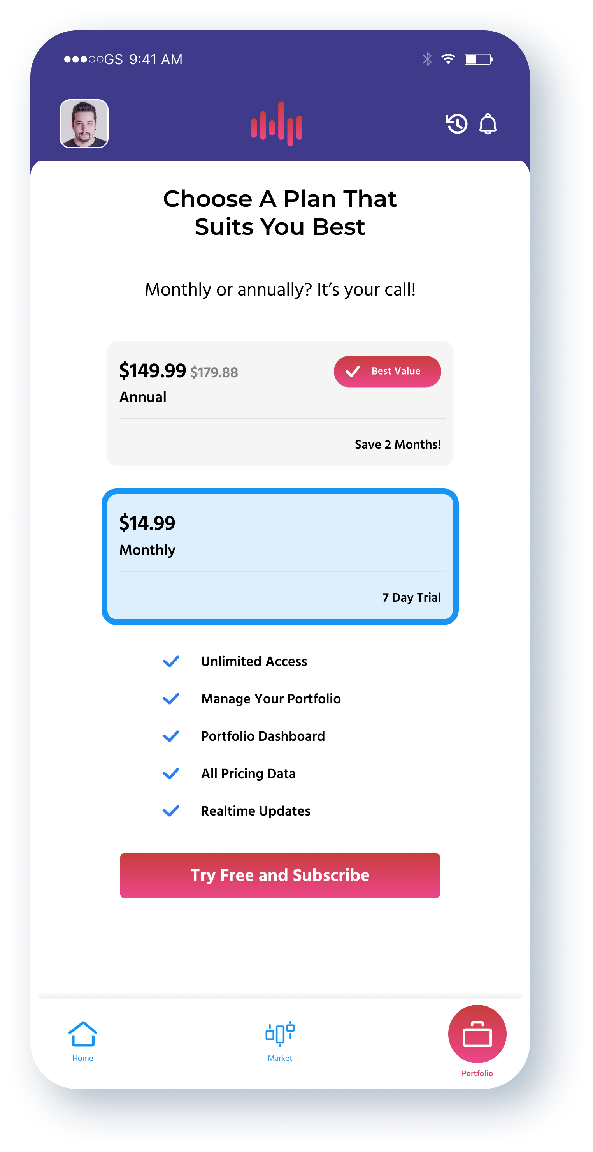Go to the Home tab

[x=82, y=1041]
